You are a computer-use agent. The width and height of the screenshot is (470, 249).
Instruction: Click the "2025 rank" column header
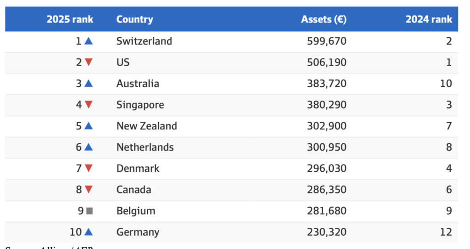(x=70, y=19)
